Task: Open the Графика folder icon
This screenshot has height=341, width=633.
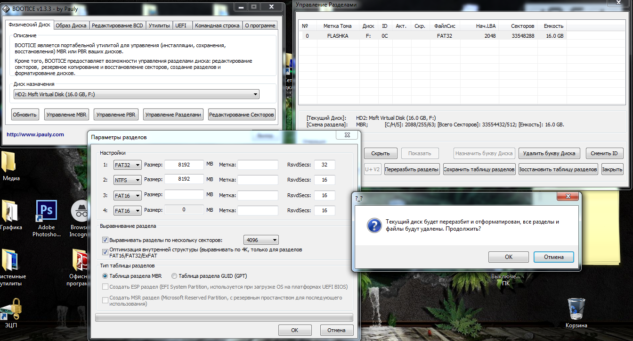Action: click(10, 211)
